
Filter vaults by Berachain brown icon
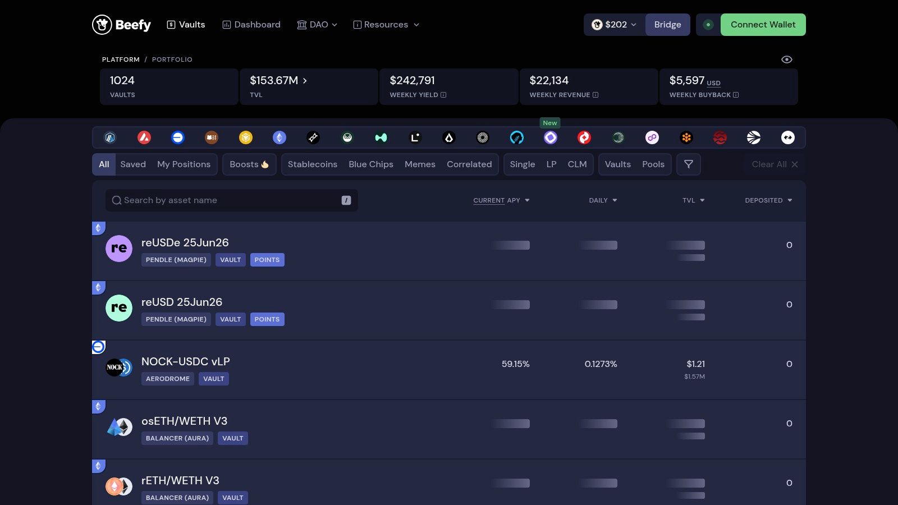pos(212,137)
